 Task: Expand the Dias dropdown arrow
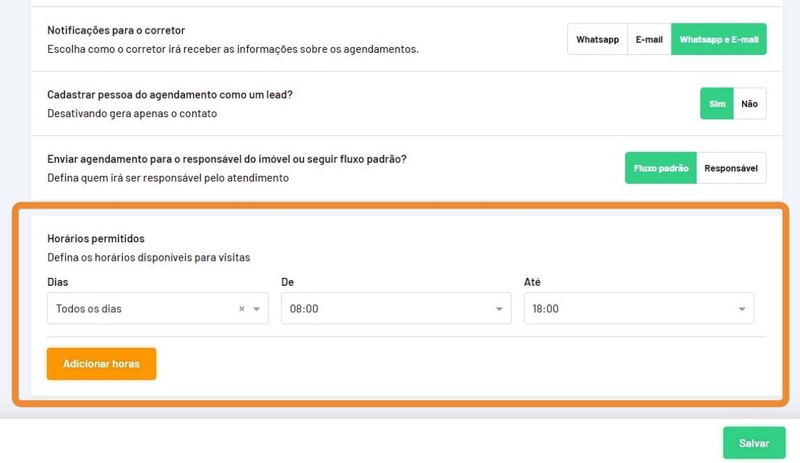coord(256,309)
